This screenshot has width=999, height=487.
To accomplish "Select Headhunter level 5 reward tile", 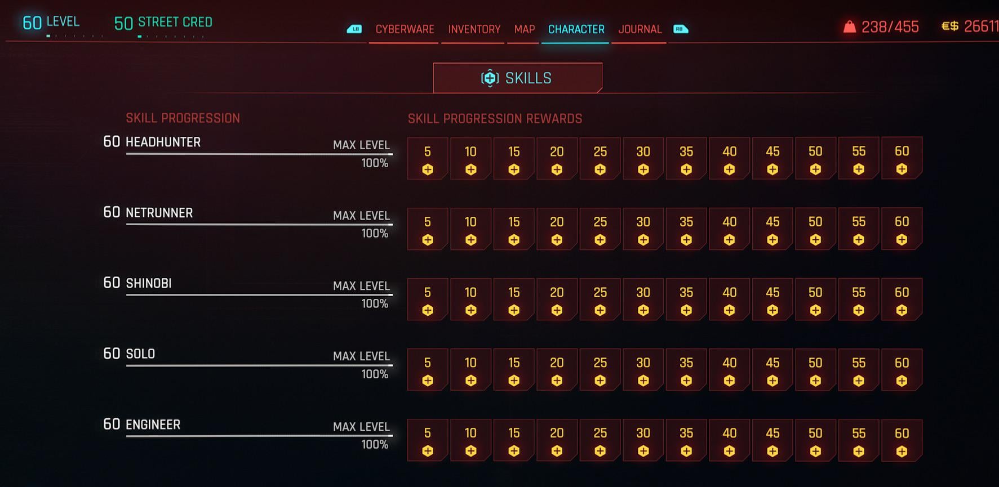I will [x=428, y=158].
